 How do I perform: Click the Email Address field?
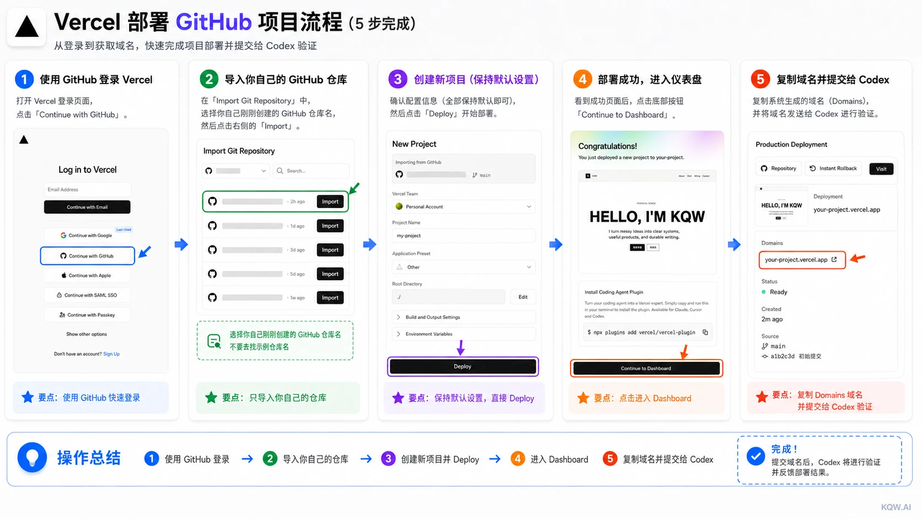pyautogui.click(x=87, y=189)
